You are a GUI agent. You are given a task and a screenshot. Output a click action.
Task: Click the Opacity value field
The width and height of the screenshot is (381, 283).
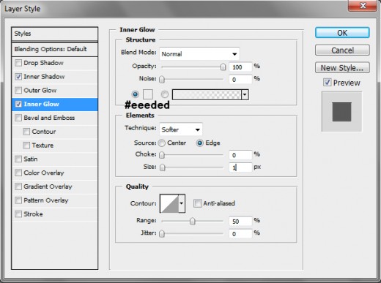240,67
